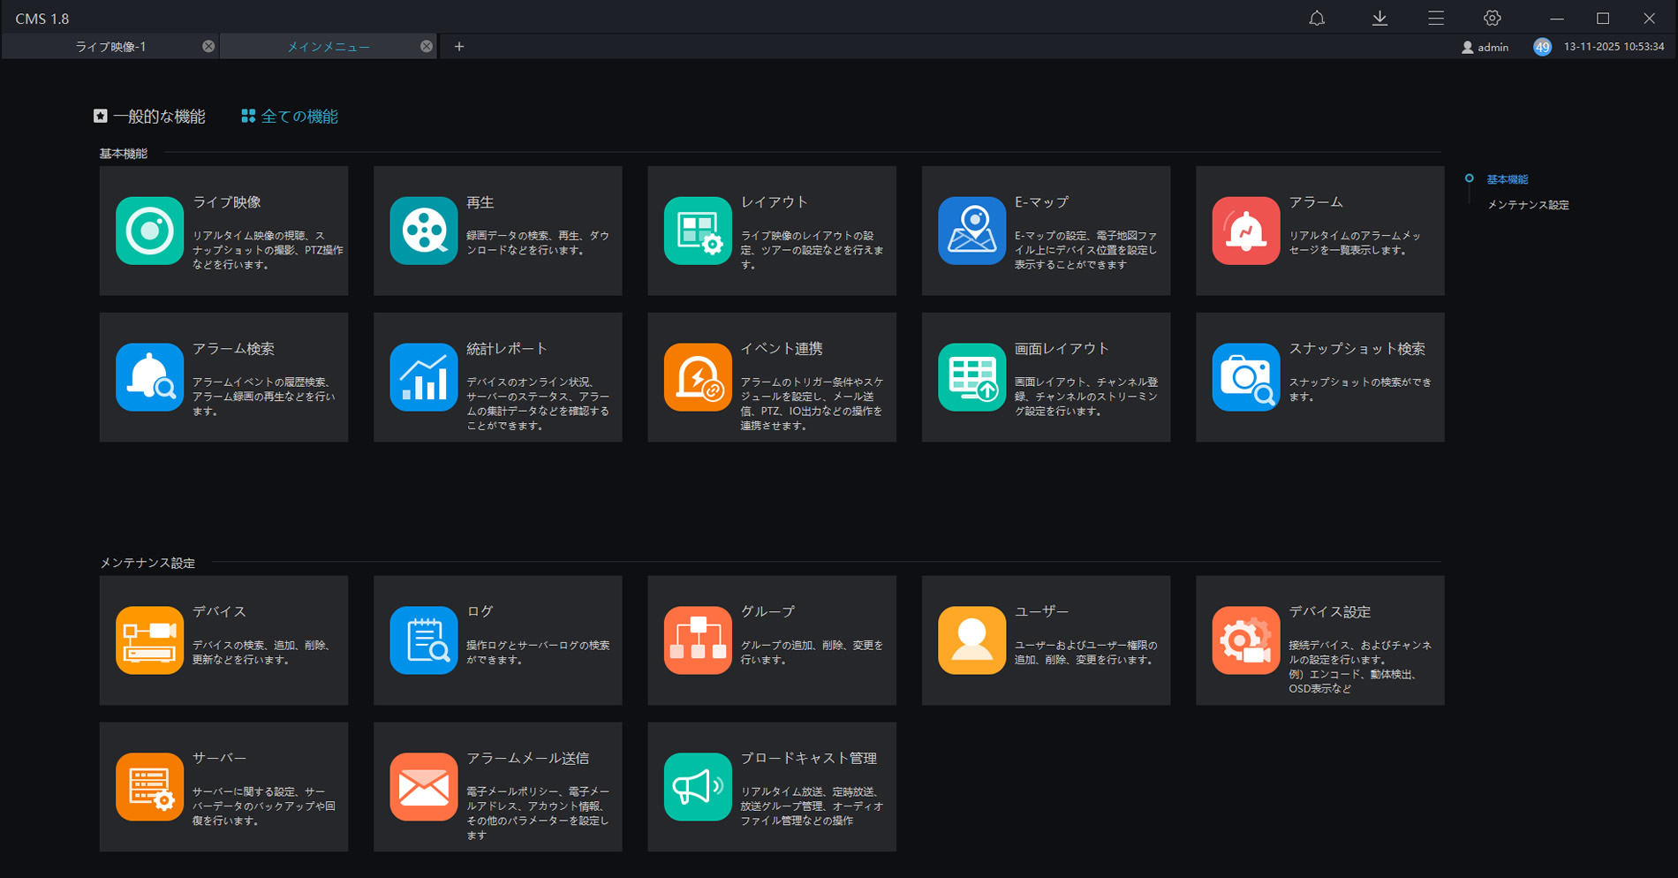The image size is (1678, 878).
Task: Select the 統計レポート chart icon
Action: pos(423,377)
